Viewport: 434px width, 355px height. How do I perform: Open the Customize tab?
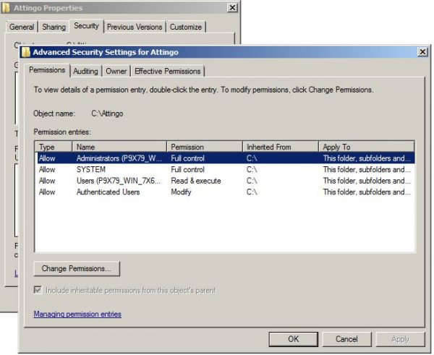pos(186,27)
